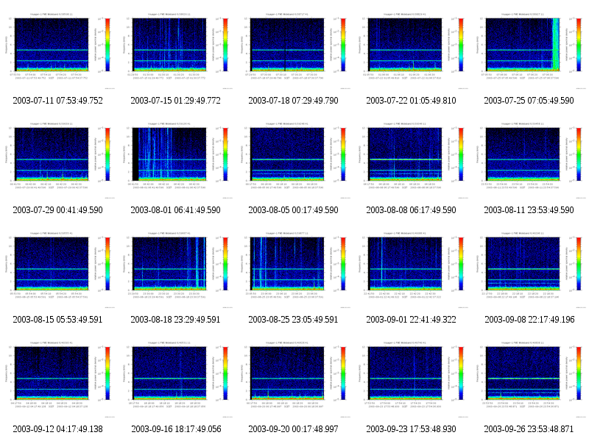
Task: Click the caption text 2003-08-05 00:17:49.590
Action: coord(293,210)
